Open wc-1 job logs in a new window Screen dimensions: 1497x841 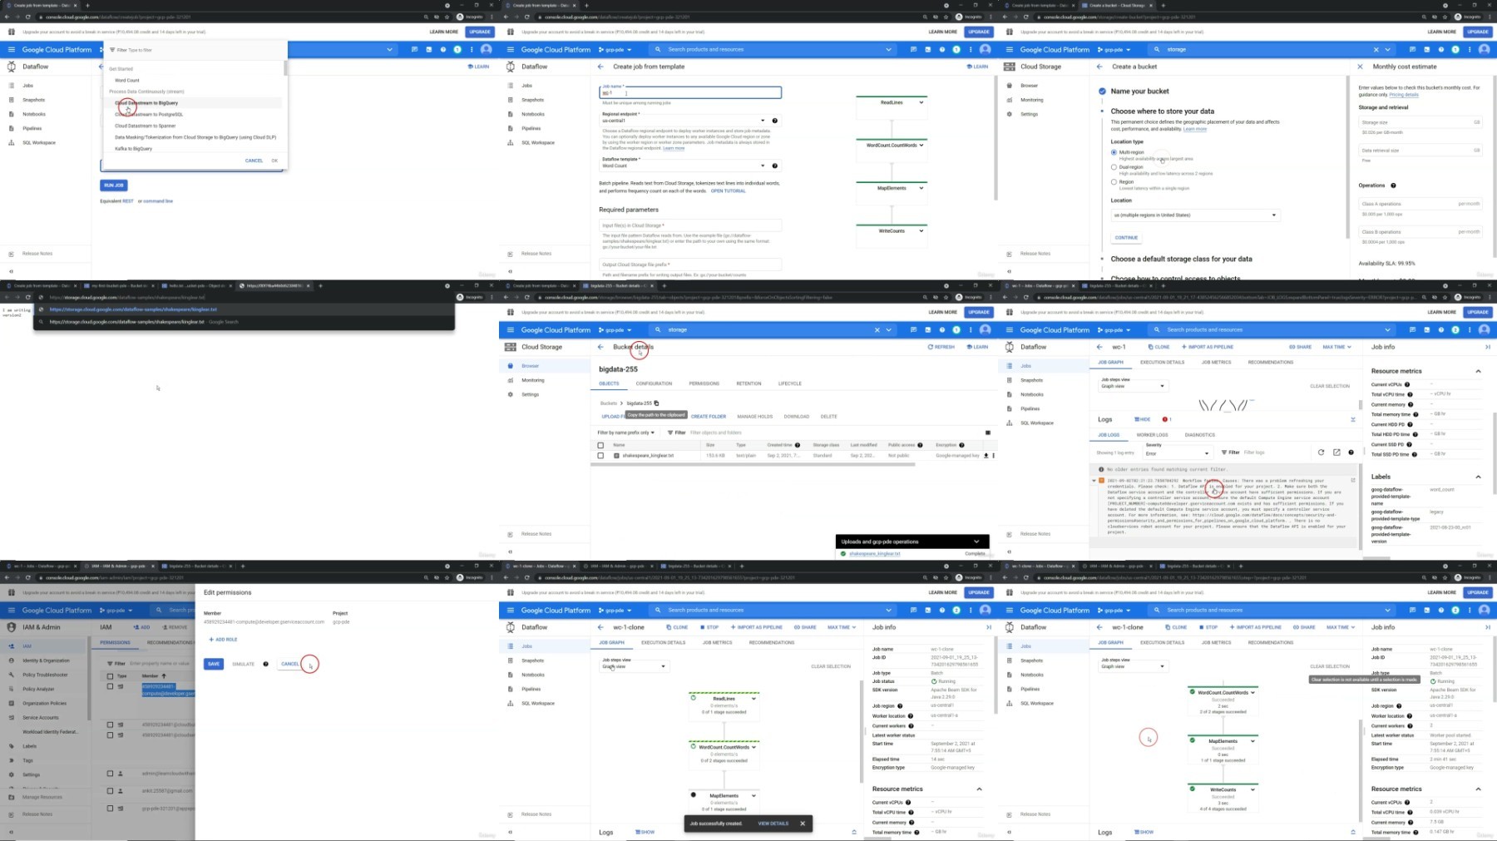tap(1336, 453)
